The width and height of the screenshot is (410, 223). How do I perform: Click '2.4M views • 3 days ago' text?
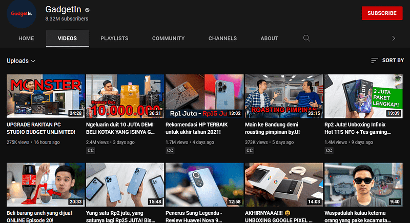pyautogui.click(x=110, y=142)
